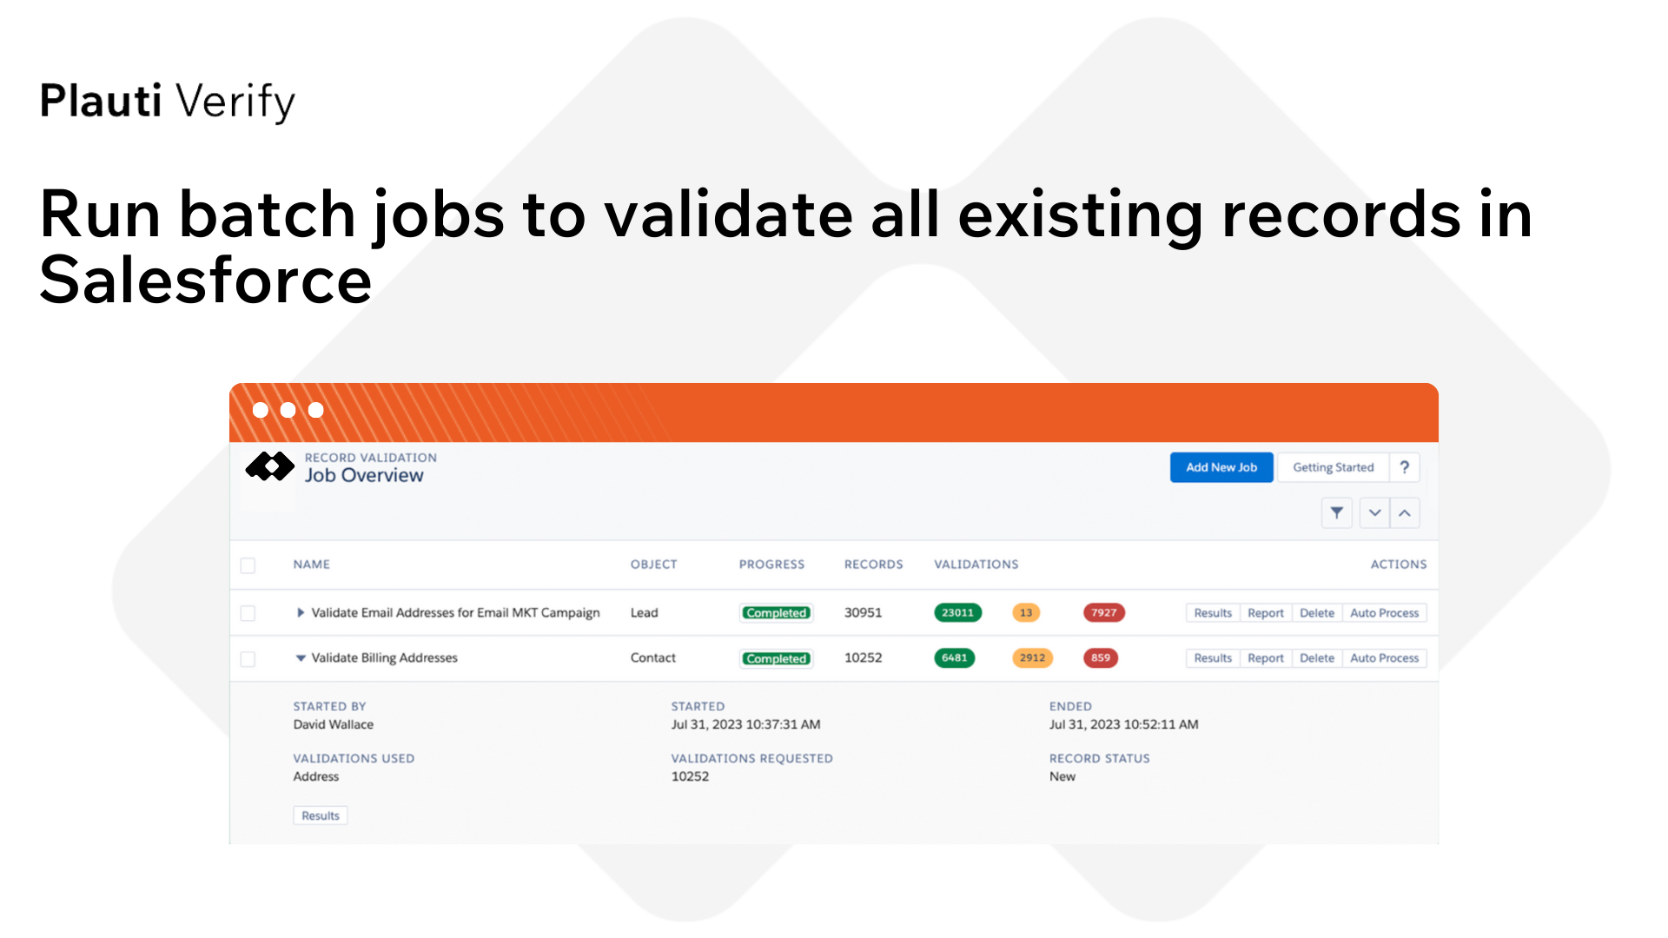Click the question mark help icon

click(1404, 467)
